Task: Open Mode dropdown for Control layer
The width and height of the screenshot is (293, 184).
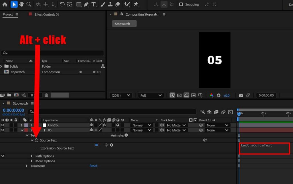Action: [x=141, y=125]
